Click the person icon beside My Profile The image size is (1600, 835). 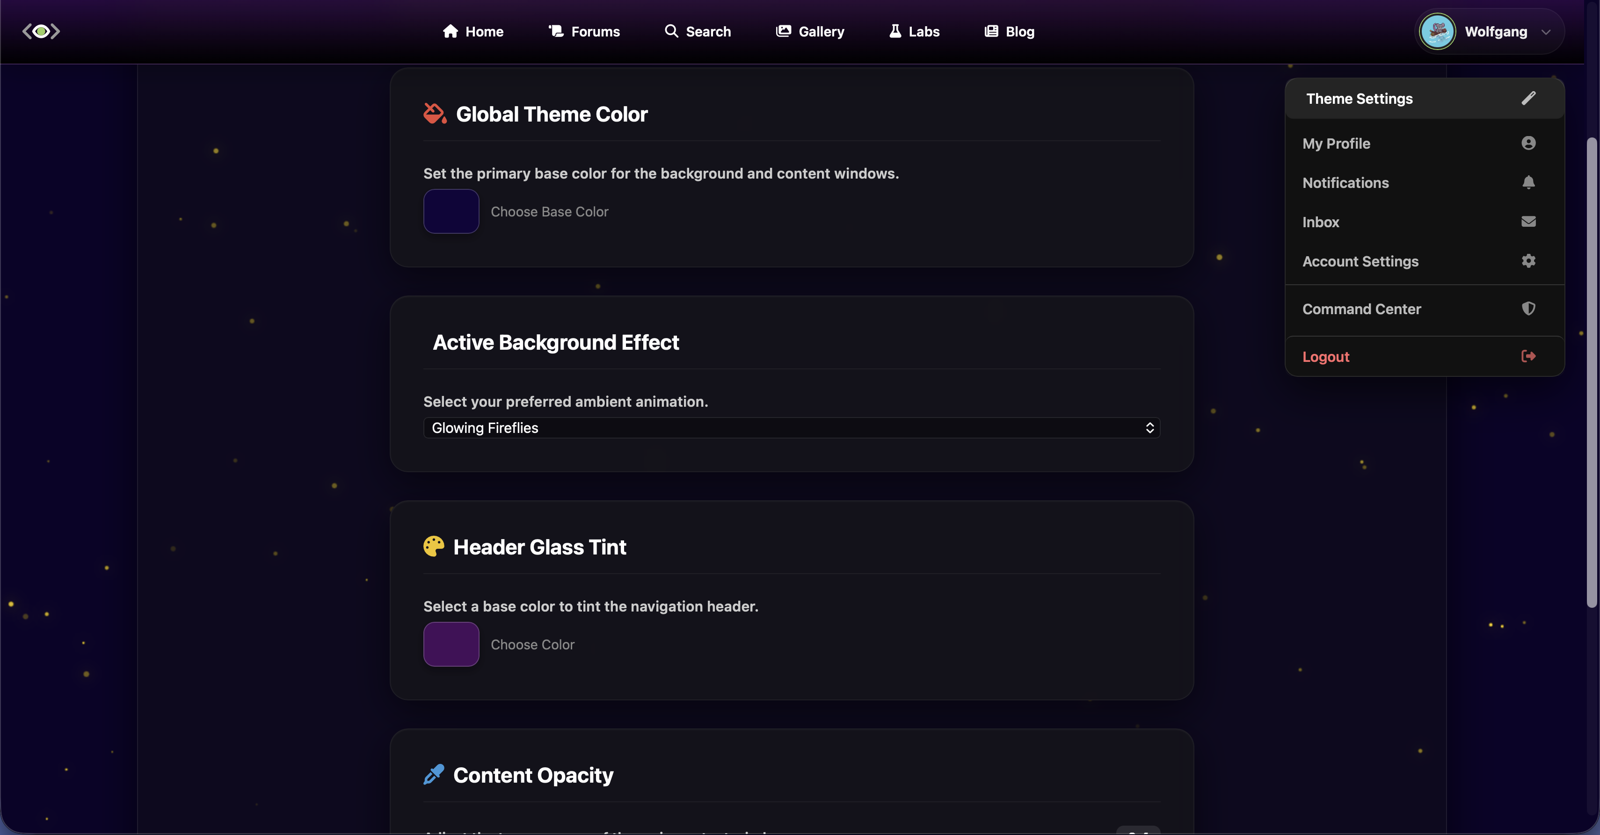[1528, 143]
